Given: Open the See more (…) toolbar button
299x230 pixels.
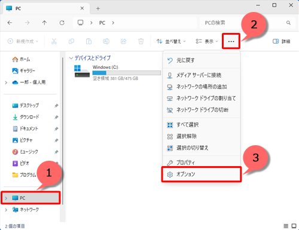Looking at the screenshot, I should (x=231, y=41).
